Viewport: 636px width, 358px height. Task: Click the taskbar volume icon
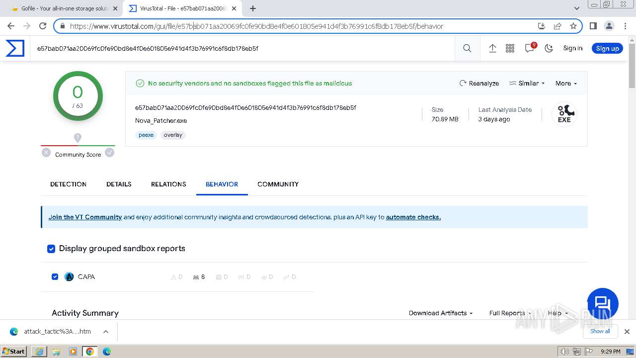(564, 352)
